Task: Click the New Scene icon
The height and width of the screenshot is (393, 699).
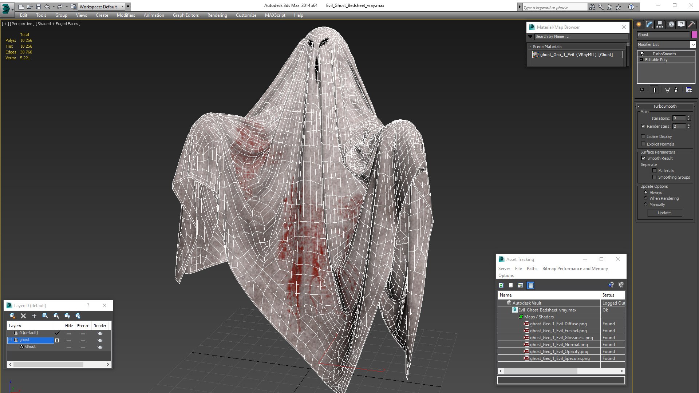Action: click(21, 7)
